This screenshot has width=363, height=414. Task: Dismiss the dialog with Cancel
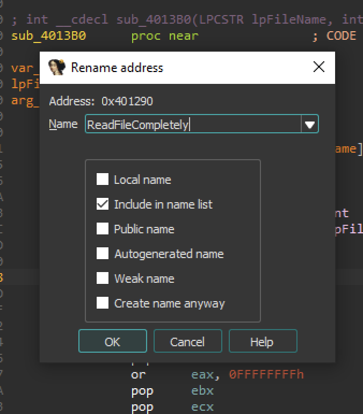(x=188, y=341)
